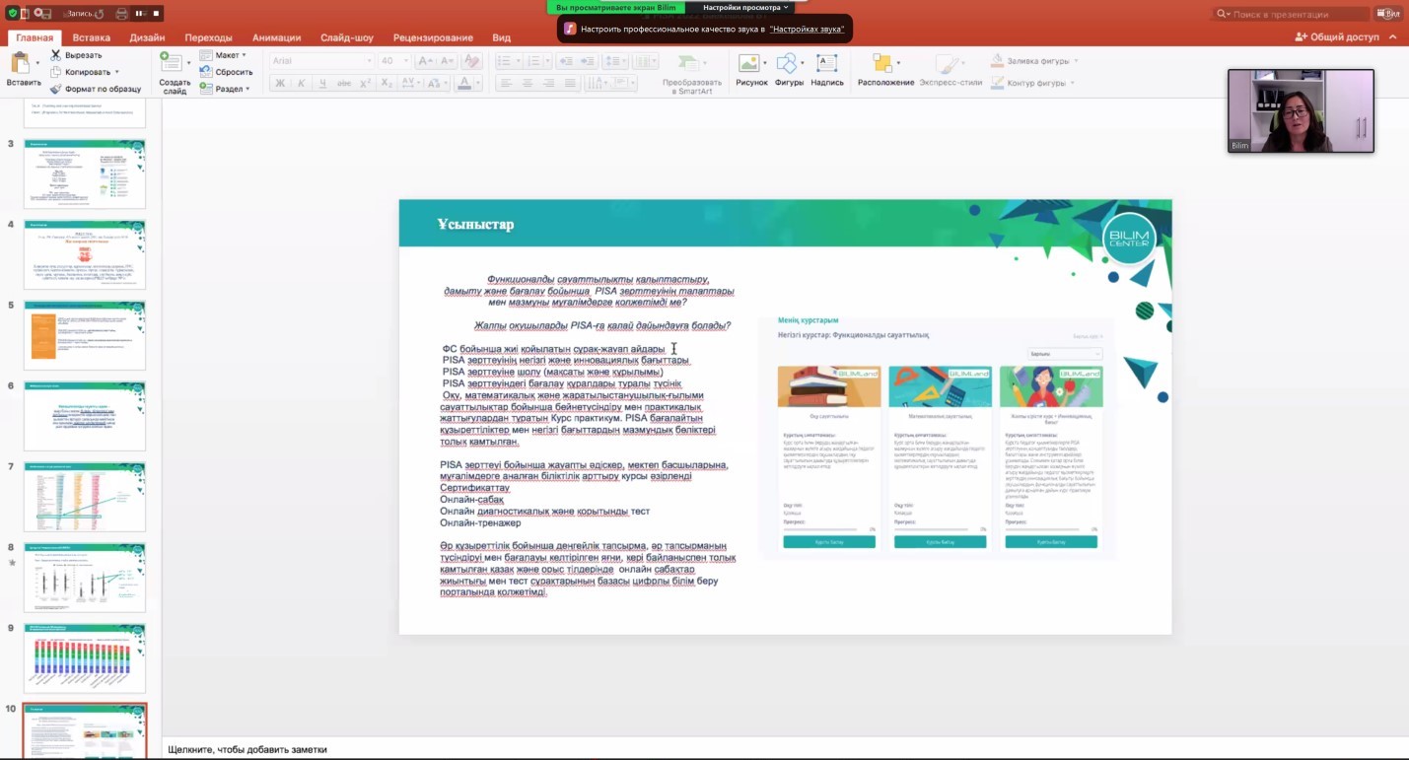Toggle bold (Ж) formatting
Screen dimensions: 1409x760
[280, 84]
